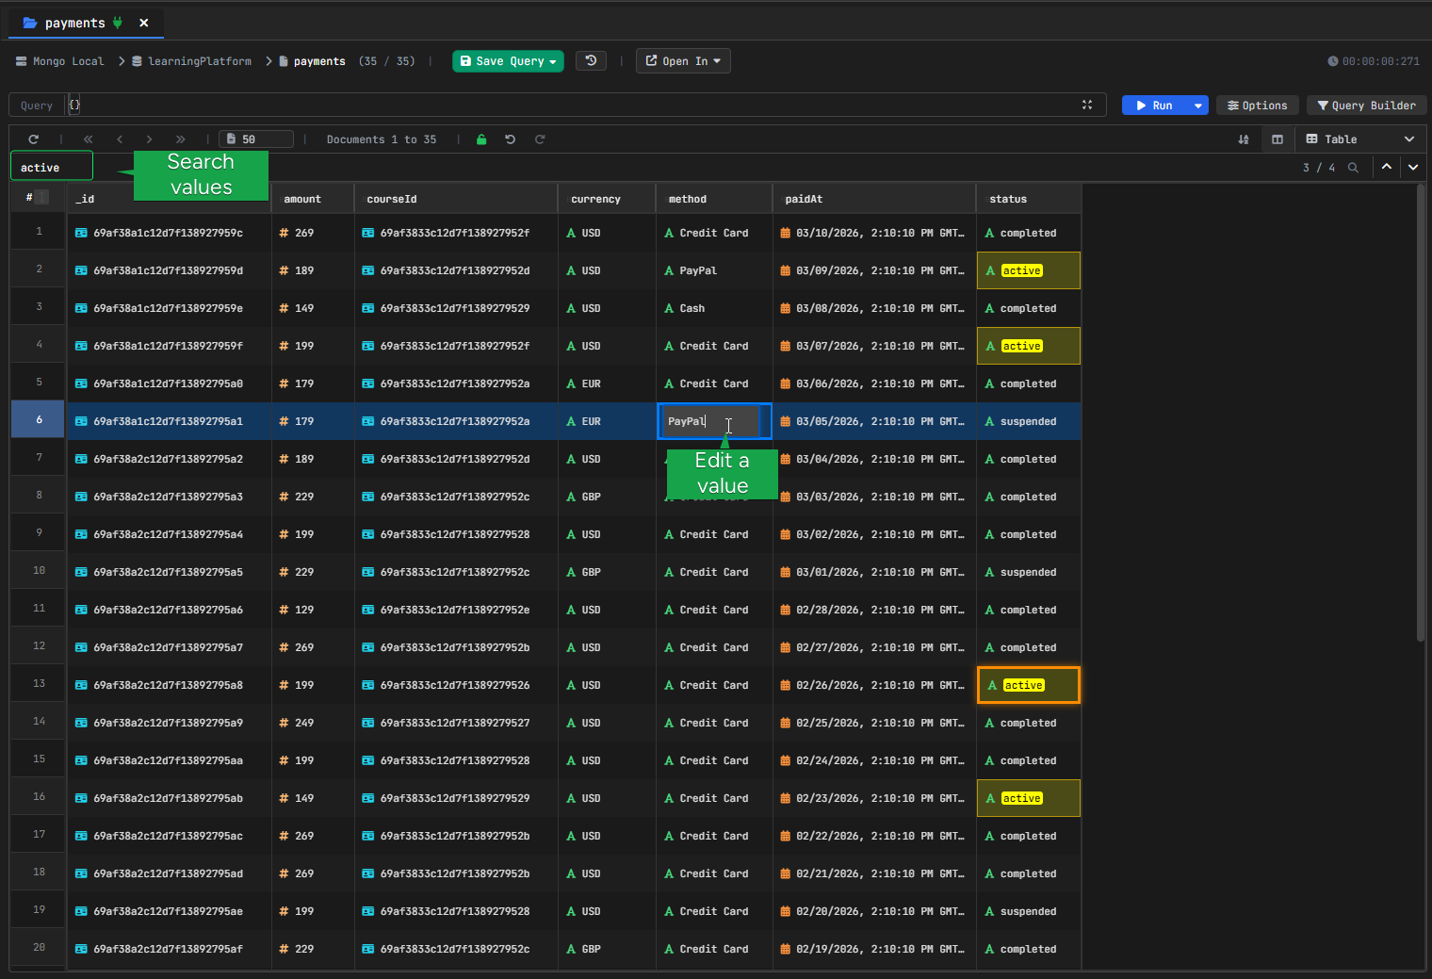The image size is (1432, 979).
Task: Click the PayPal cell being edited in row 6
Action: (x=714, y=421)
